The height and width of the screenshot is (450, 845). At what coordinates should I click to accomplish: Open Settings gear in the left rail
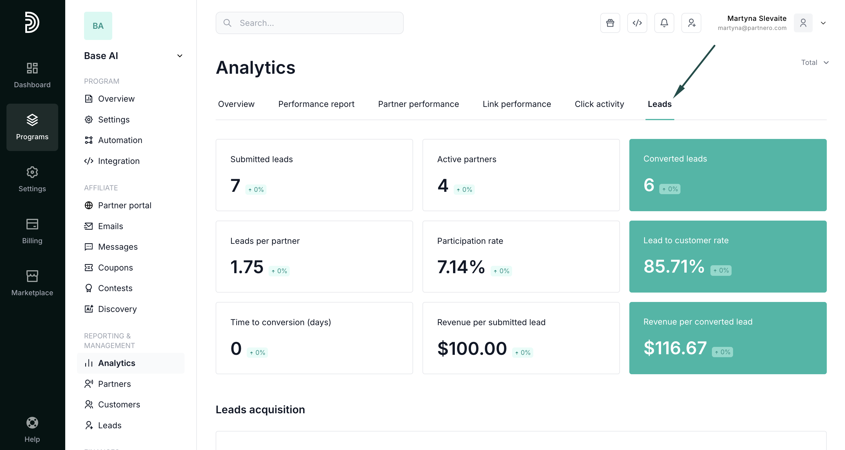point(32,179)
